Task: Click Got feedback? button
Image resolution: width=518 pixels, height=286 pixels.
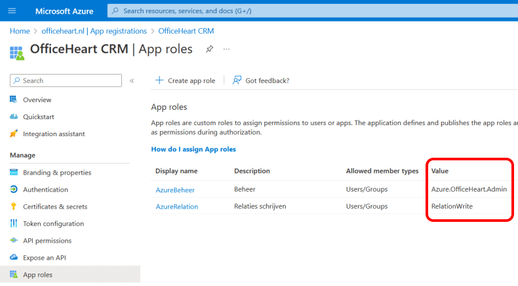Action: coord(261,80)
